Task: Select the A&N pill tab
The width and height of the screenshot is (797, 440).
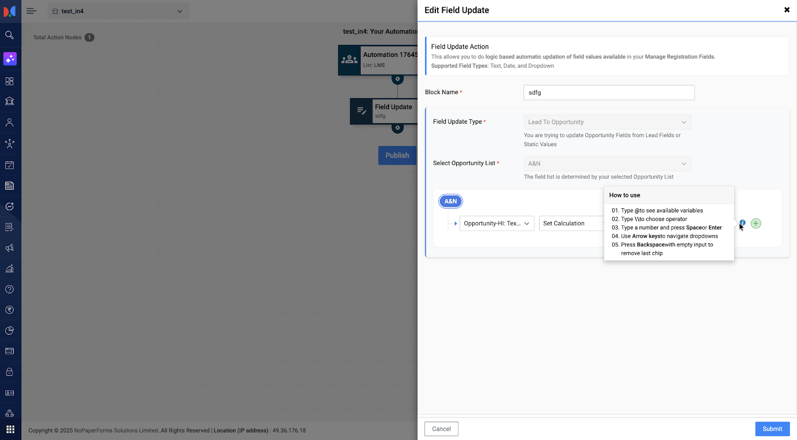Action: (x=450, y=201)
